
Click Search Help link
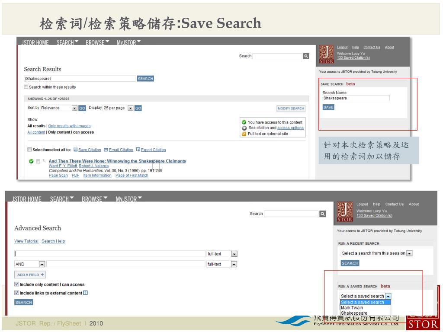pos(53,241)
